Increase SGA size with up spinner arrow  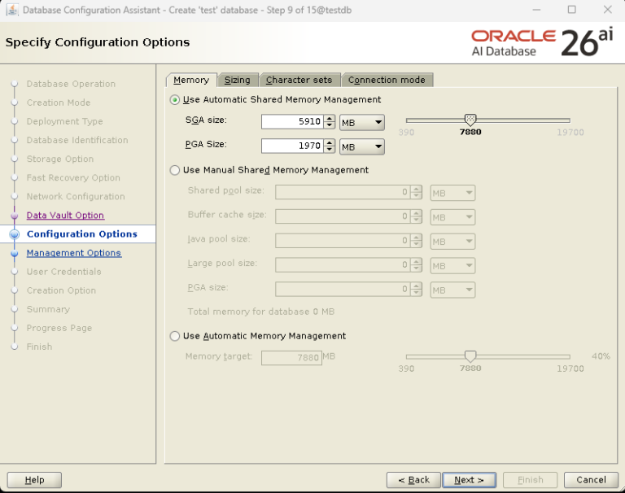(330, 118)
